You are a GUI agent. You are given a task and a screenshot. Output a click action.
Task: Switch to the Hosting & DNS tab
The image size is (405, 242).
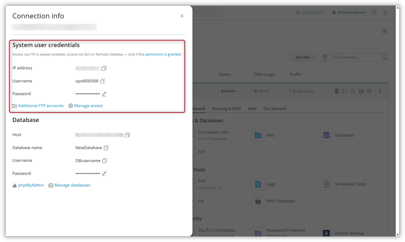(x=226, y=108)
